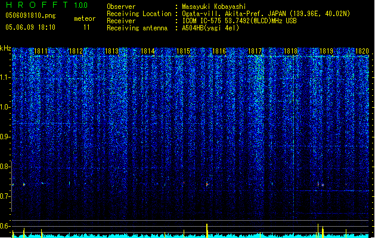Click the Receiving Location field label
Screen dimensions: 375x238
[x=139, y=14]
